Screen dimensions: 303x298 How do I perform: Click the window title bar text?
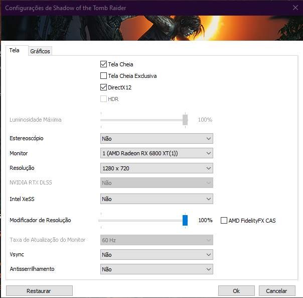click(x=64, y=7)
